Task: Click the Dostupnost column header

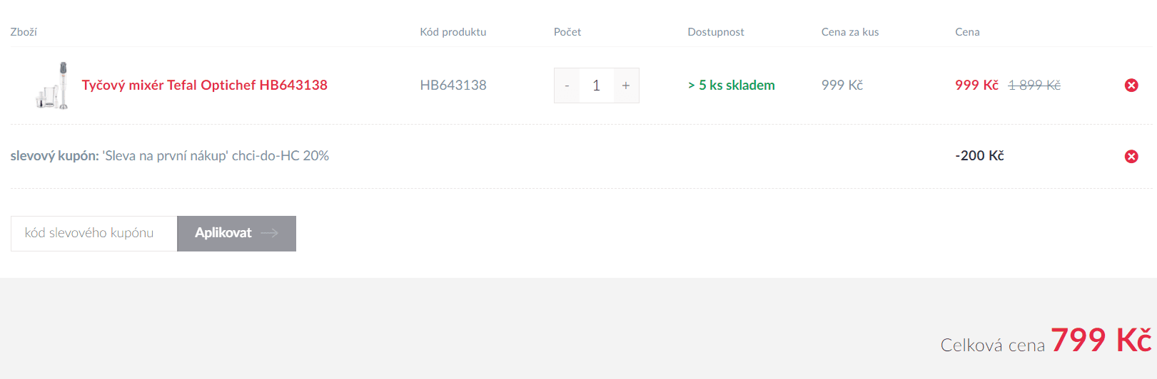Action: pos(716,32)
